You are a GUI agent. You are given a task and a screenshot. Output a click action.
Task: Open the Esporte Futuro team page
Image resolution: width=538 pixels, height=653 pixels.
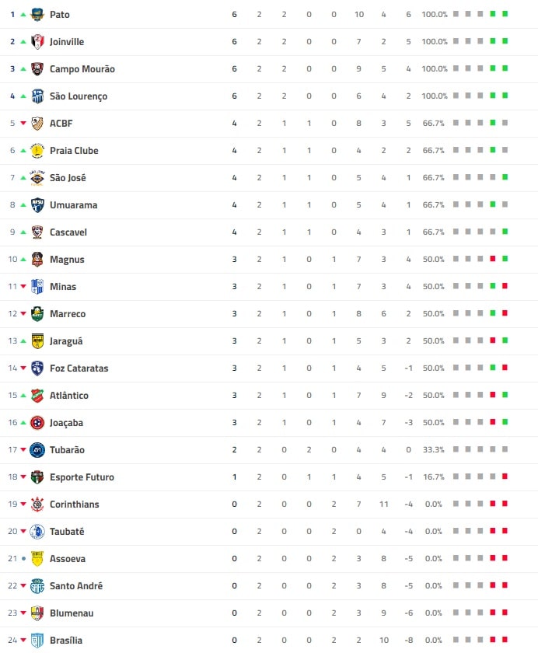(83, 477)
